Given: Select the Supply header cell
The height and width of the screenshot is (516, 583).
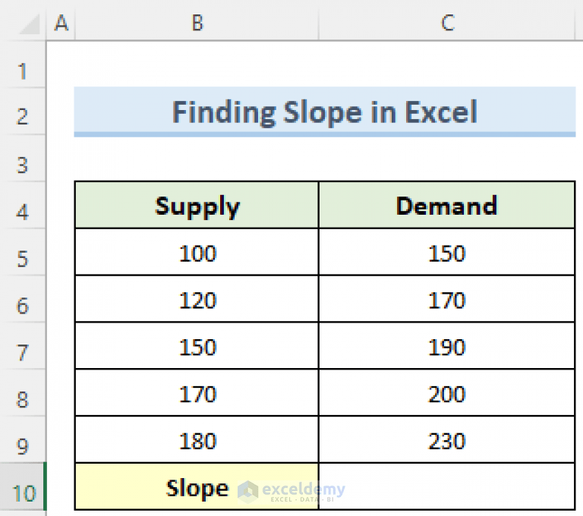Looking at the screenshot, I should click(197, 206).
